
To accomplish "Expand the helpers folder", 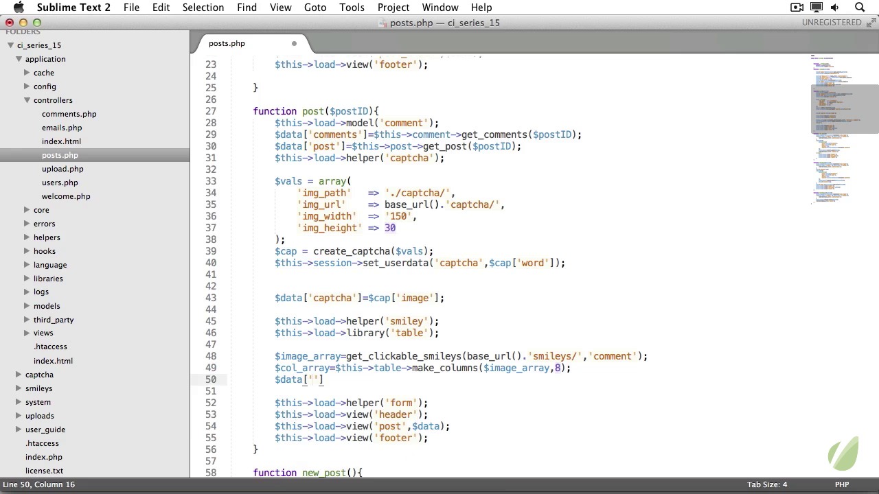I will [x=27, y=237].
